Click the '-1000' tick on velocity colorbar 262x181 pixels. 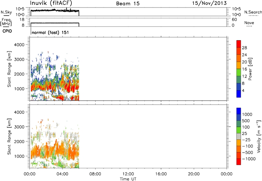(x=249, y=159)
